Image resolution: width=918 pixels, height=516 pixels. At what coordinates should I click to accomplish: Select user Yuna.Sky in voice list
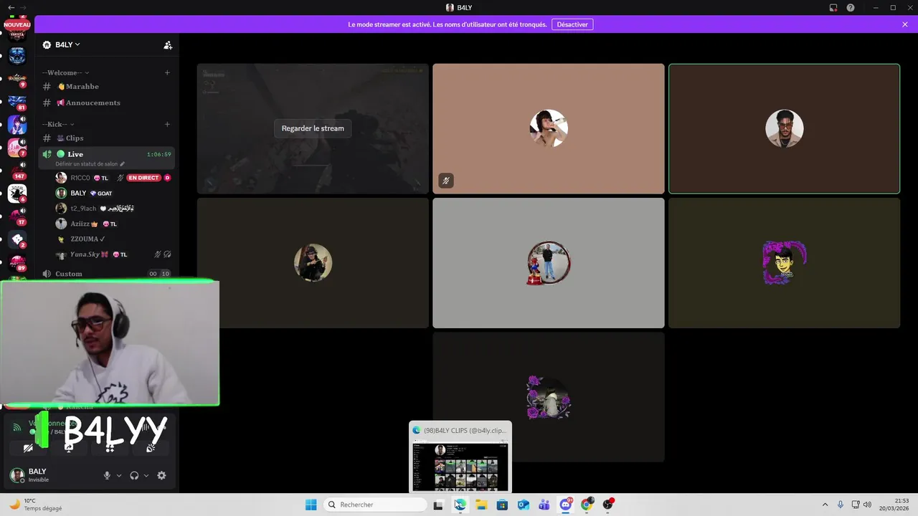click(113, 254)
